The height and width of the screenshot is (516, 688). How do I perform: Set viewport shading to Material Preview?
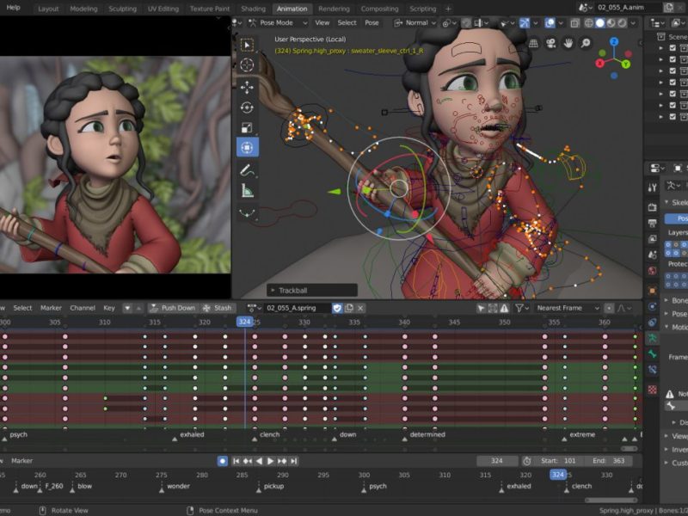point(611,23)
